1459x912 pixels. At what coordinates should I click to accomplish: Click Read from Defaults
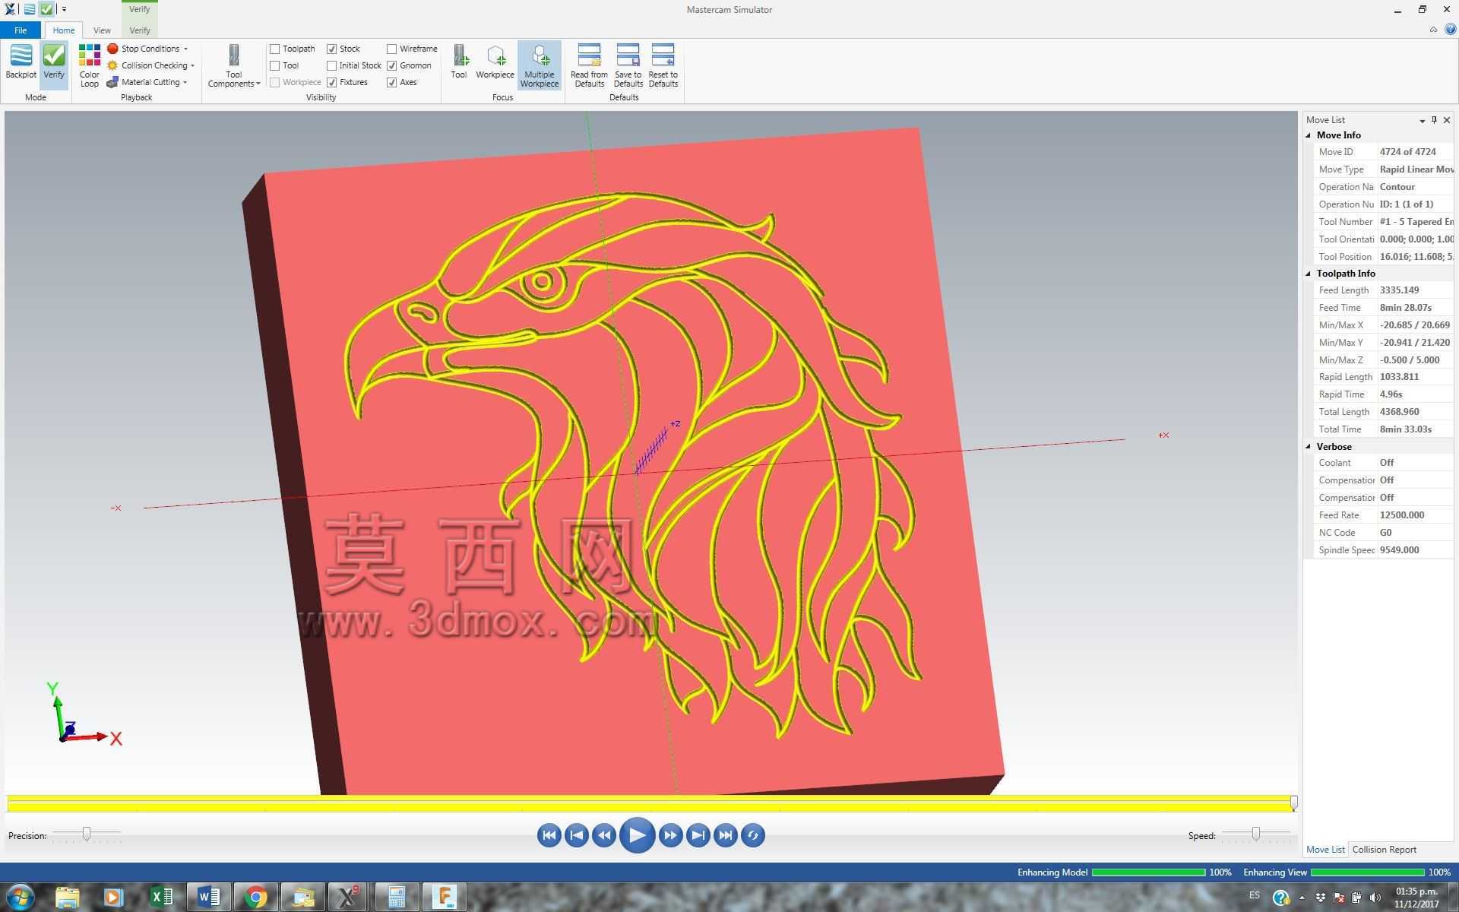coord(589,65)
